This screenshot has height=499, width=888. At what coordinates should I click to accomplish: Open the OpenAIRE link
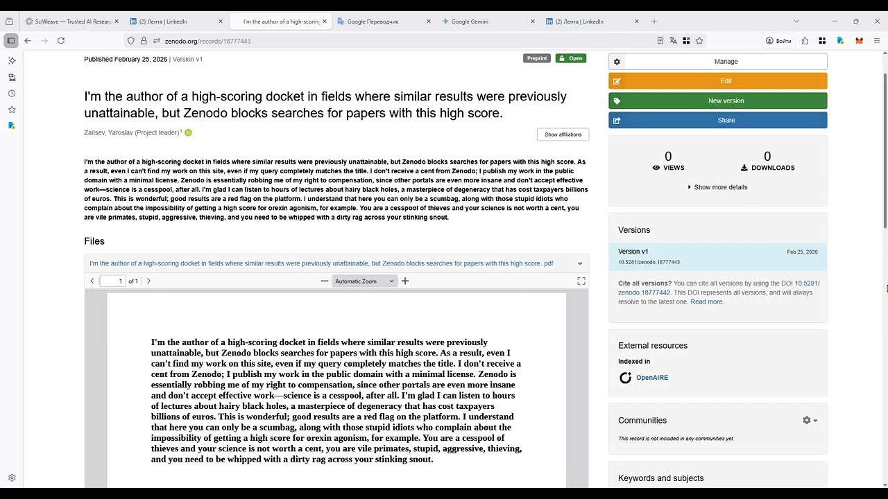652,378
